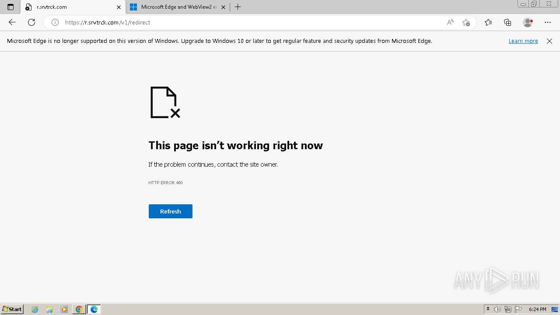Image resolution: width=560 pixels, height=315 pixels.
Task: Open File Explorer from the taskbar
Action: (49, 309)
